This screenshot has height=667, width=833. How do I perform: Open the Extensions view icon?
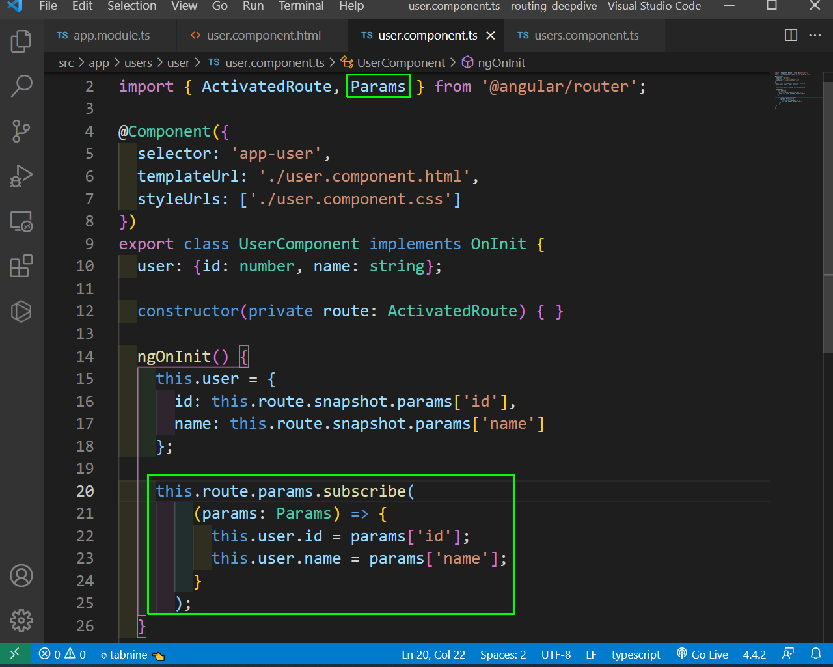tap(21, 266)
